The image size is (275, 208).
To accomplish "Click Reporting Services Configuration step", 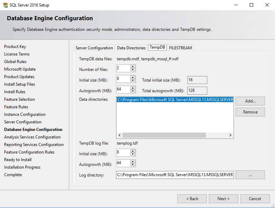I will tap(34, 145).
